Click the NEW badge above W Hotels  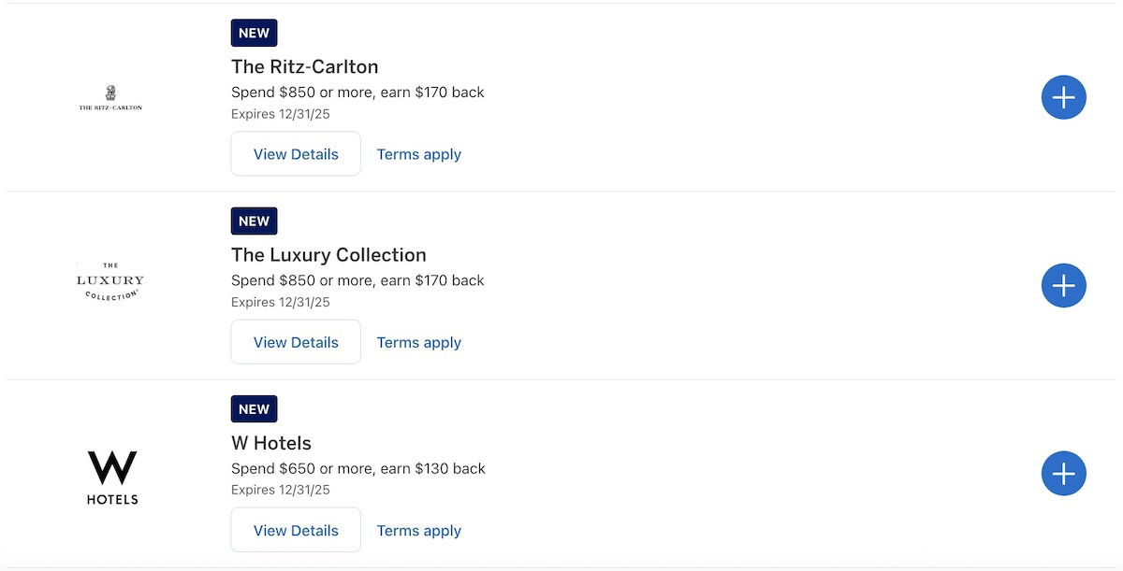click(x=254, y=409)
